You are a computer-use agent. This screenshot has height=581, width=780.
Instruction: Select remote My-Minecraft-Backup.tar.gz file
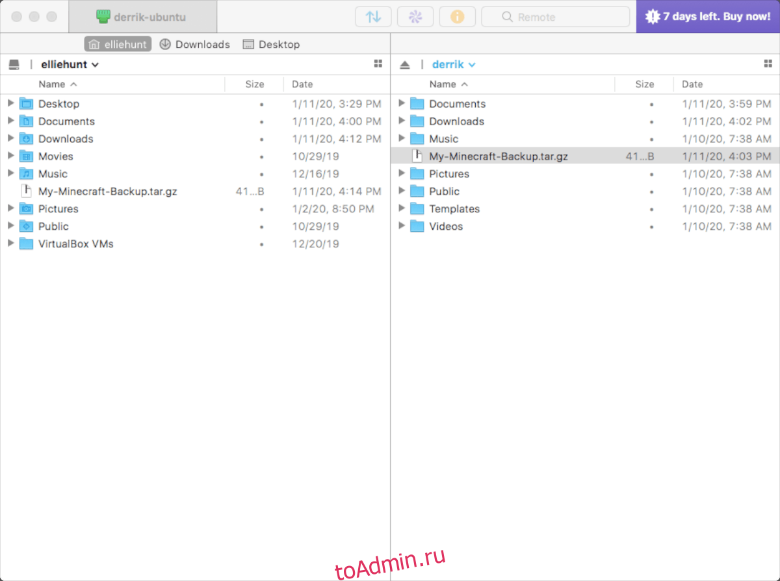498,156
